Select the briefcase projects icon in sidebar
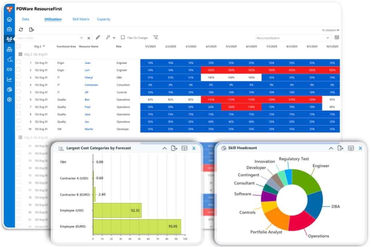The width and height of the screenshot is (371, 247). pos(9,29)
